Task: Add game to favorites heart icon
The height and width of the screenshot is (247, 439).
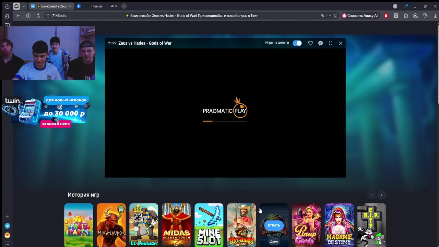Action: [x=310, y=43]
